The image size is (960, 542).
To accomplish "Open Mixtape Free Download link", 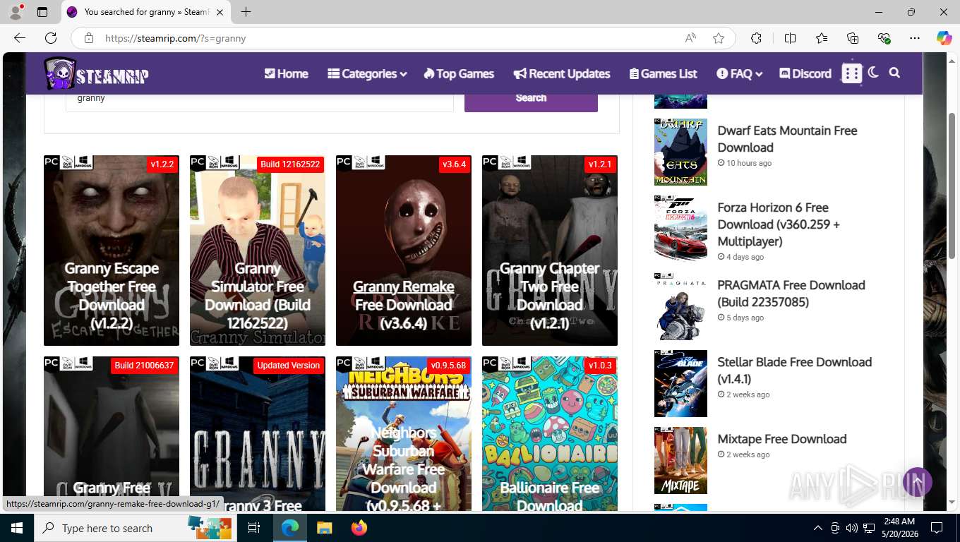I will point(782,439).
